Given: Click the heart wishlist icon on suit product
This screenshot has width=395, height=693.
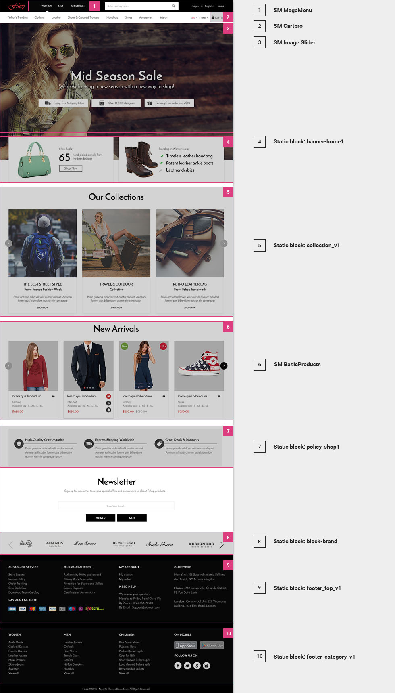Looking at the screenshot, I should coord(108,396).
